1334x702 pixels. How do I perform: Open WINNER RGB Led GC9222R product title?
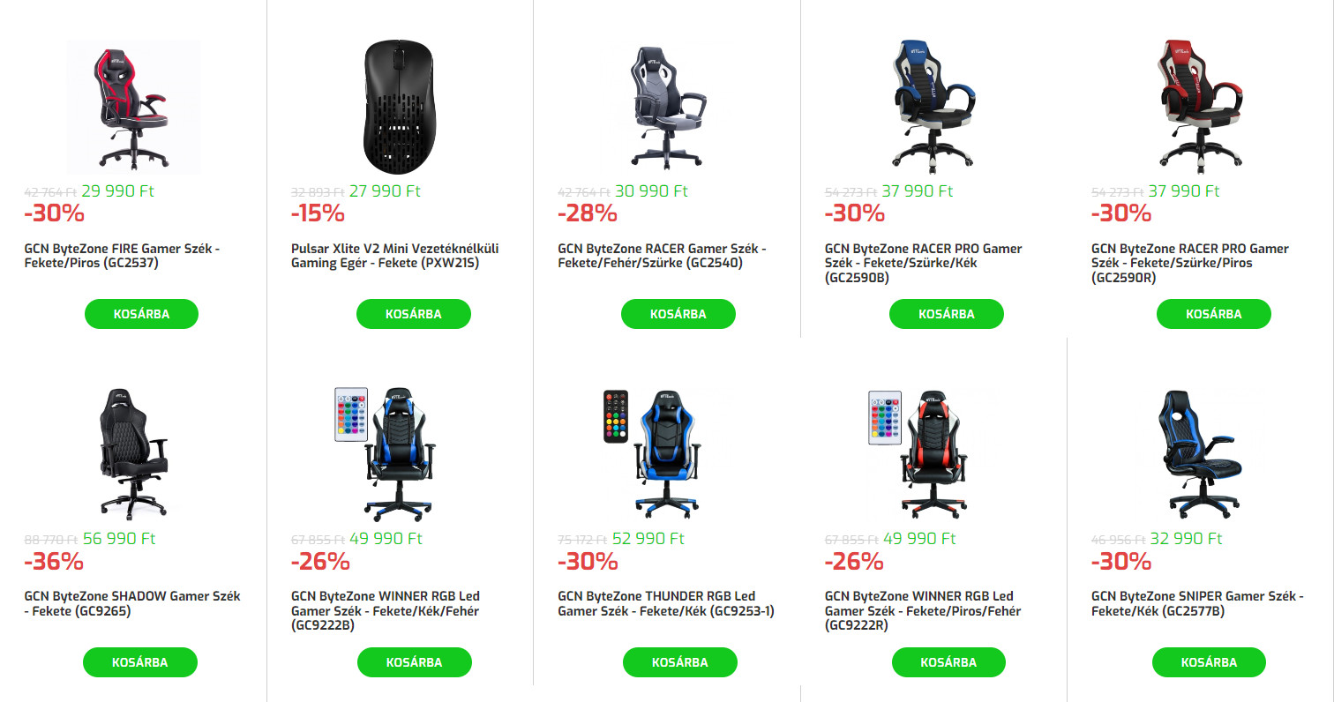point(923,610)
